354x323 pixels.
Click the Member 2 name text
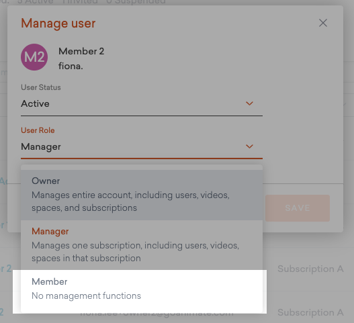click(81, 51)
